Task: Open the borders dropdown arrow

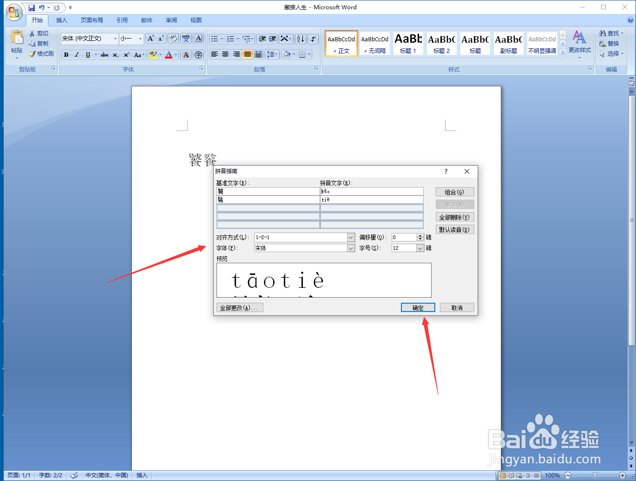Action: tap(309, 54)
